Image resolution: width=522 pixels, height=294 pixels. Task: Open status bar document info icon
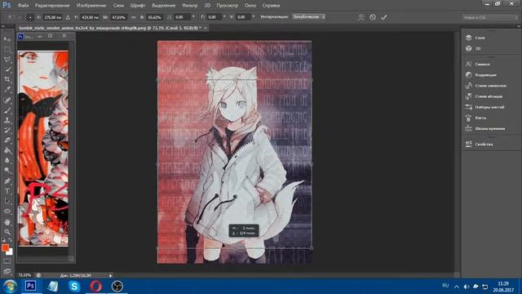pos(38,275)
